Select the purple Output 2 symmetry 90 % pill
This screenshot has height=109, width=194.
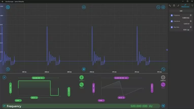click(x=121, y=98)
